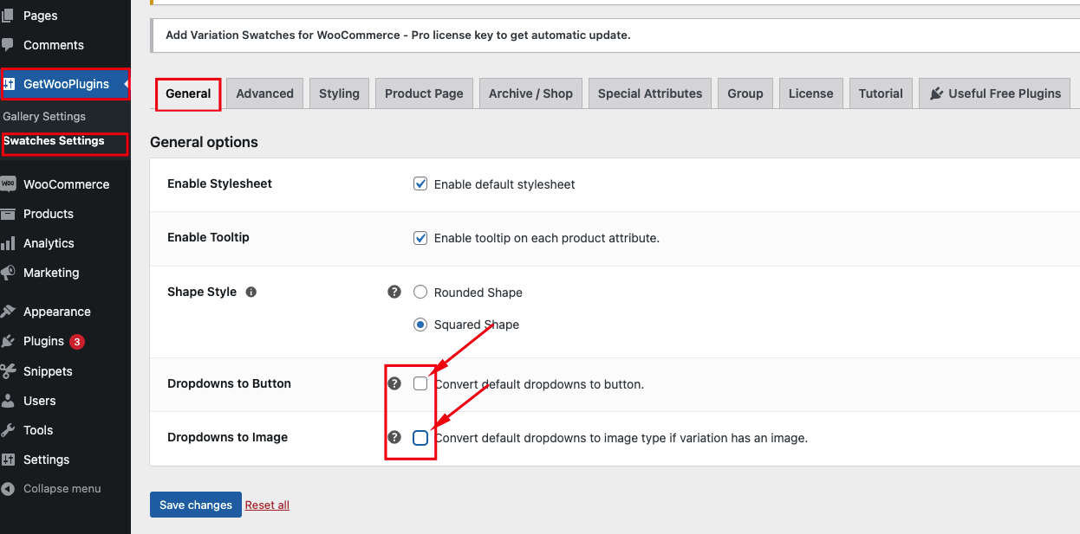Click the Settings sliders icon in sidebar

click(8, 460)
